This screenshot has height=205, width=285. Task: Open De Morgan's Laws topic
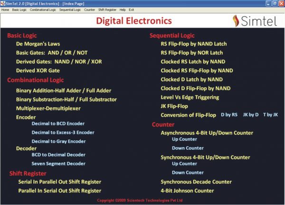[x=38, y=44]
